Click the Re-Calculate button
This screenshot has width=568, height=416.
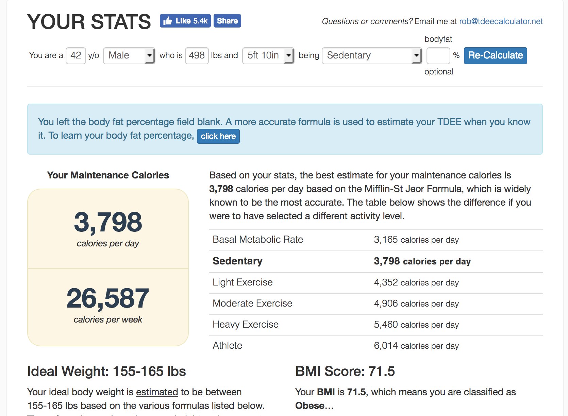click(496, 55)
